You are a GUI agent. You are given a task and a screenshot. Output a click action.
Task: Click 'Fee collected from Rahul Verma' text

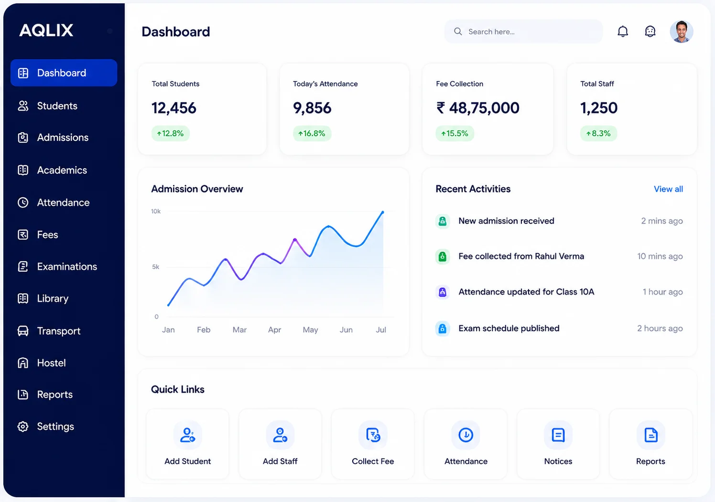[521, 256]
